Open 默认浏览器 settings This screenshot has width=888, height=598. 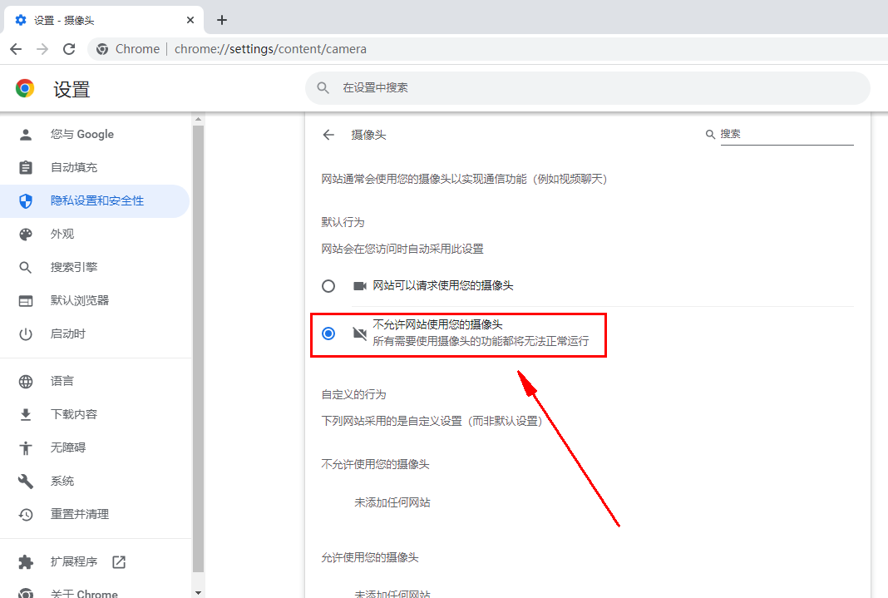95,301
